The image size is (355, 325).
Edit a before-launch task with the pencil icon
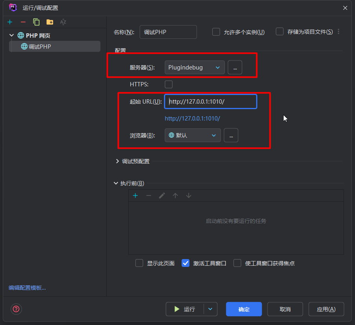(162, 195)
